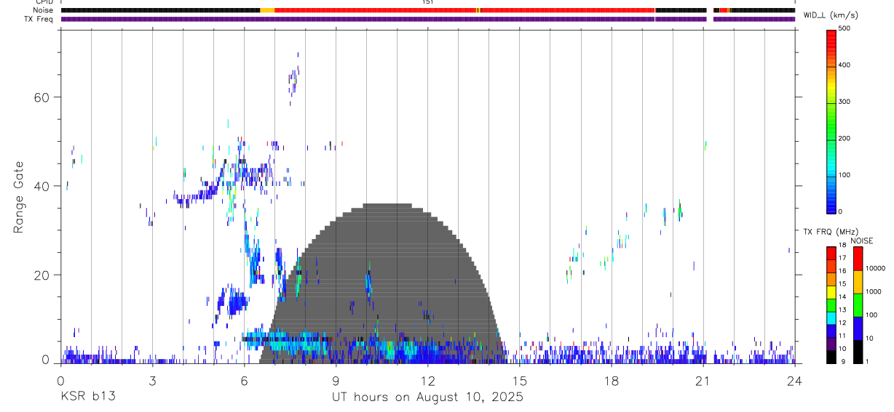Click the "NOISE" legend title
Viewport: 894px width, 412px height.
[x=861, y=241]
